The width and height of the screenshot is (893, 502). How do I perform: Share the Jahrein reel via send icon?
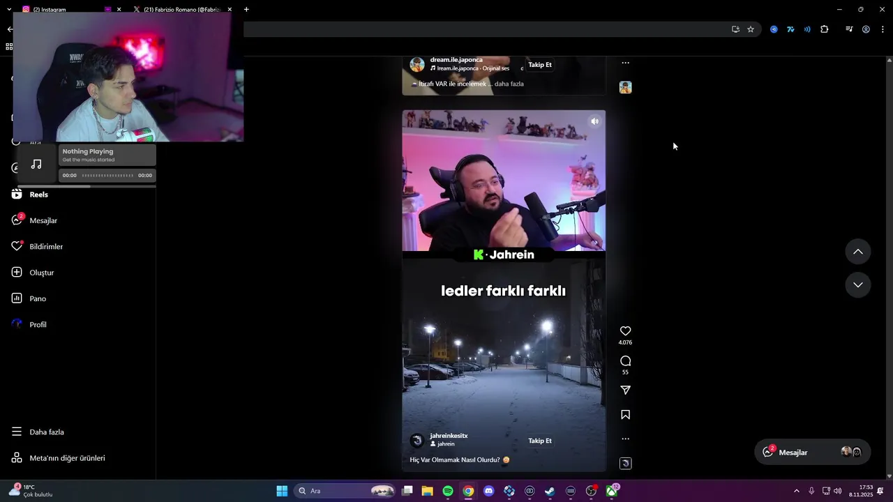(625, 390)
